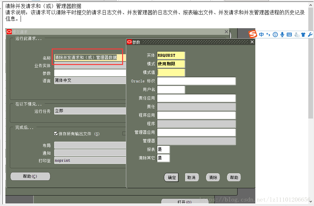The image size is (314, 206).
Task: Open Sogou settings via the wrench icon
Action: 311,35
